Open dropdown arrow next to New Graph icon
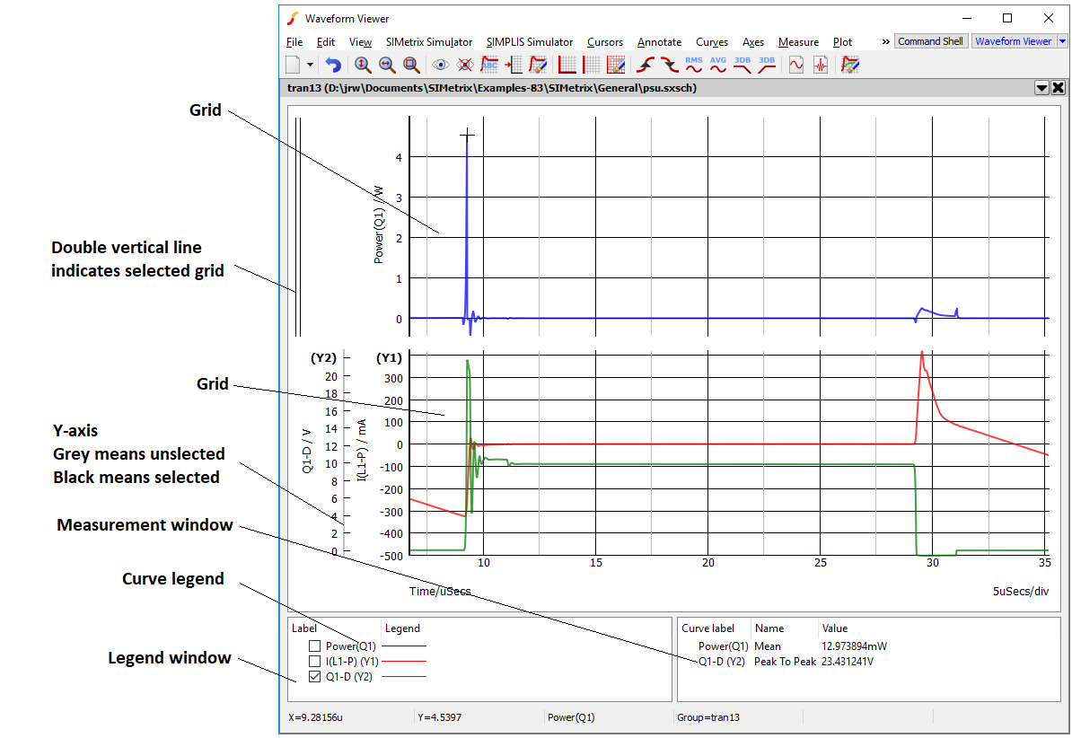 (310, 65)
